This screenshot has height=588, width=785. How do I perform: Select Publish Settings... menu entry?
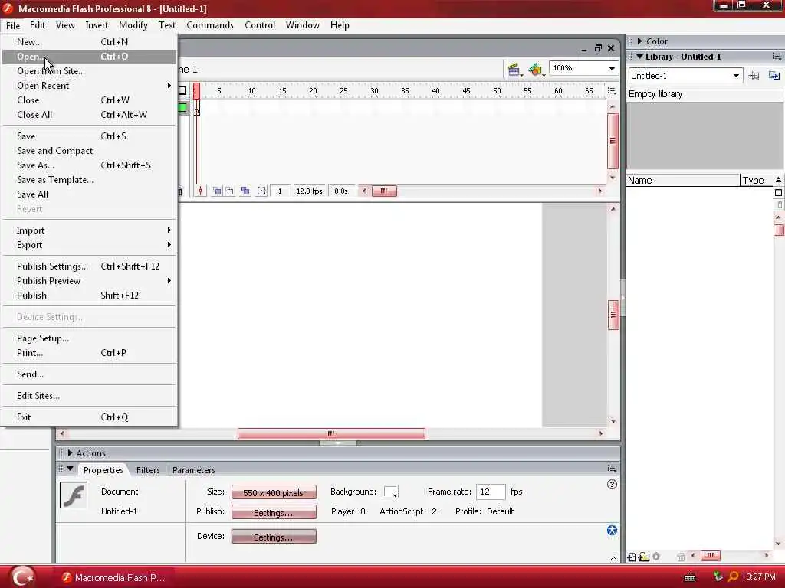click(89, 266)
